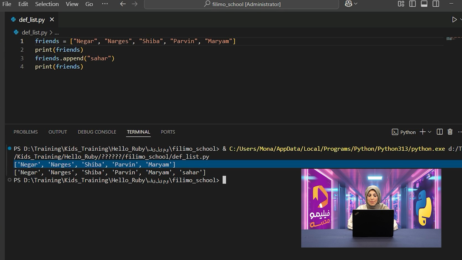Open the Copilot dropdown chevron

(356, 4)
